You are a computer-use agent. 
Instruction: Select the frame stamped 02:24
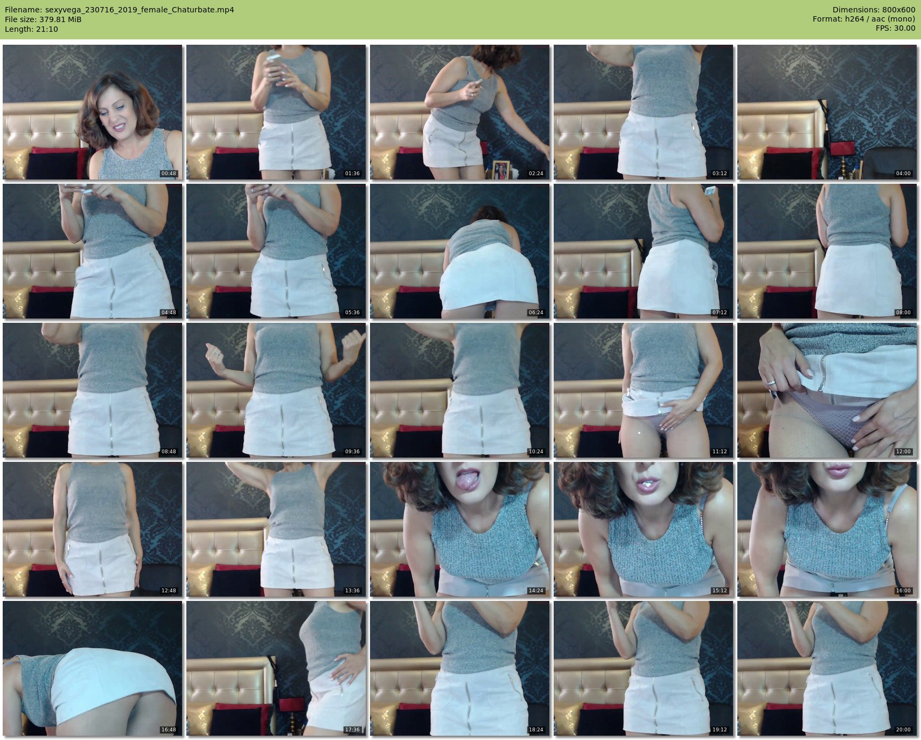click(460, 112)
